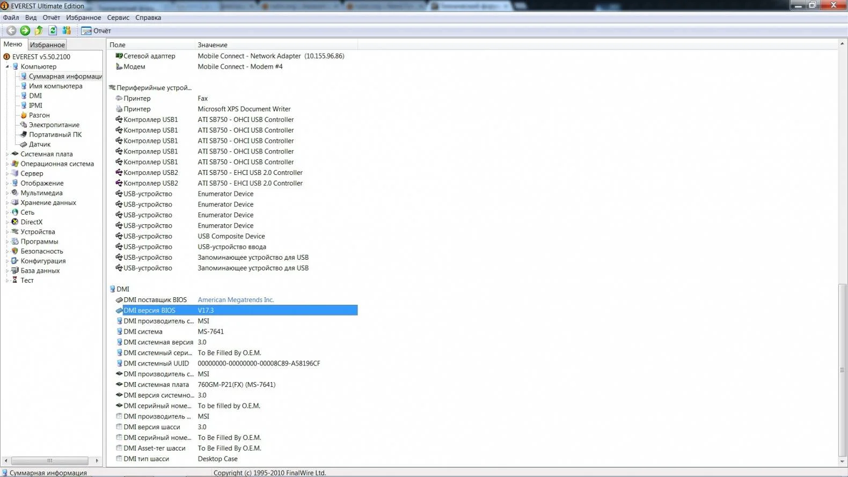Click the Безопасность shield icon
Image resolution: width=848 pixels, height=477 pixels.
15,251
